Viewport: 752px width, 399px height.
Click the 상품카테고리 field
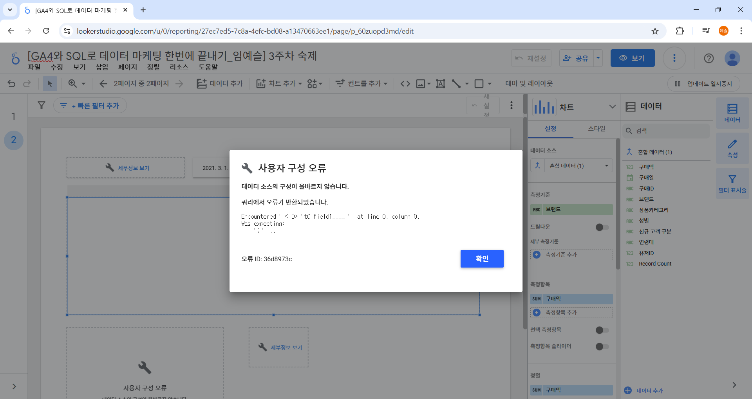[x=654, y=210]
